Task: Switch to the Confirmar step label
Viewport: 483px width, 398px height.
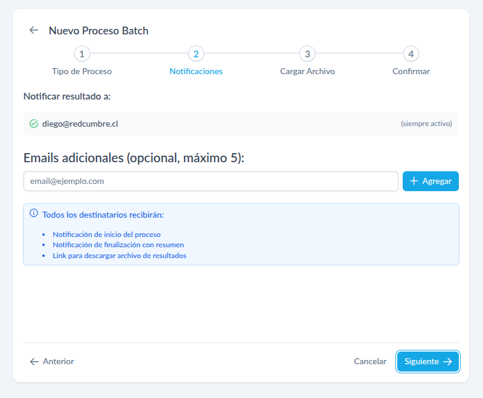Action: point(411,71)
